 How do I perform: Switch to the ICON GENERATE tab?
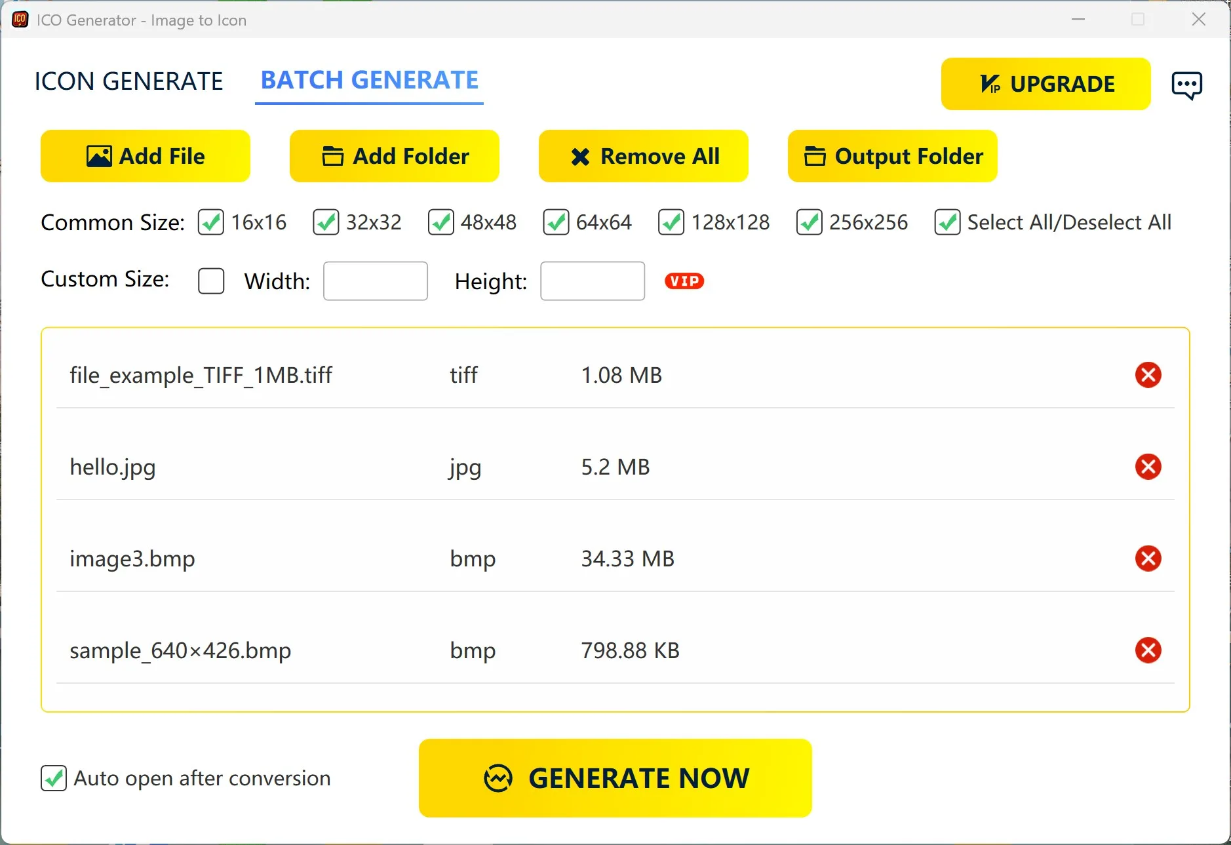coord(128,81)
